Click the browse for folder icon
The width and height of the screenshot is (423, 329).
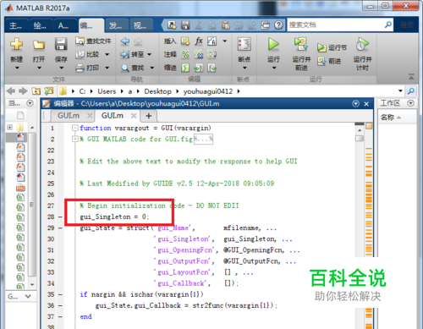49,91
